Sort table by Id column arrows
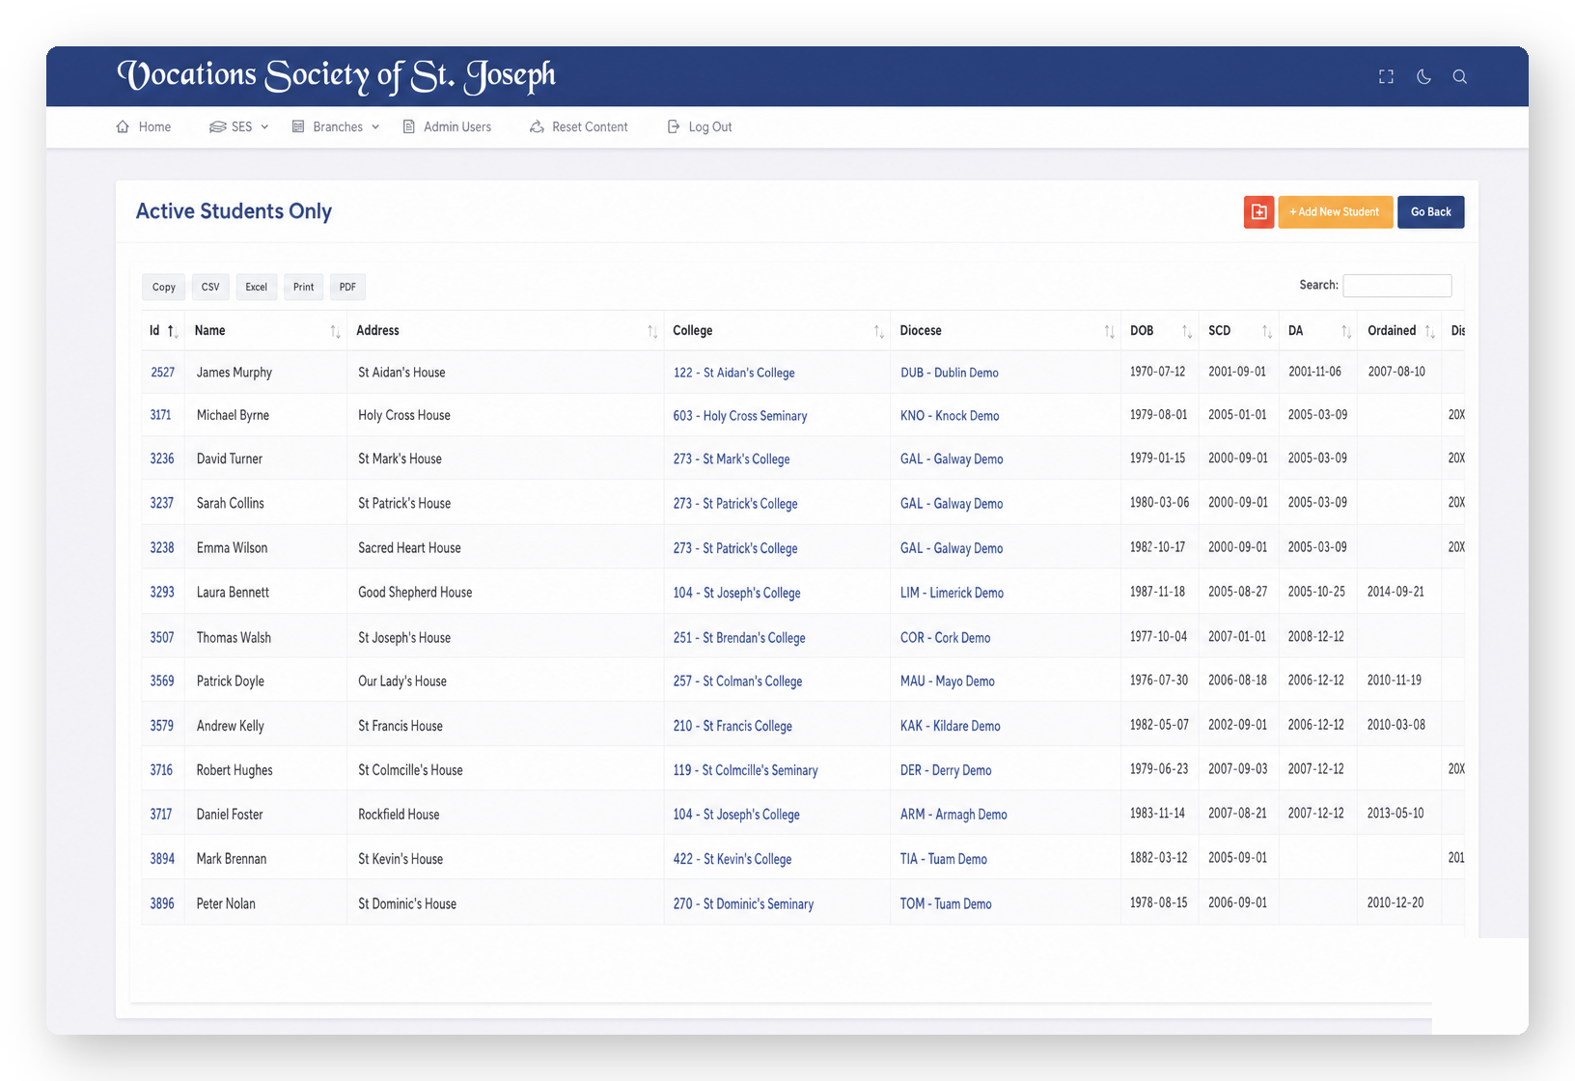Viewport: 1575px width, 1081px height. click(x=172, y=331)
